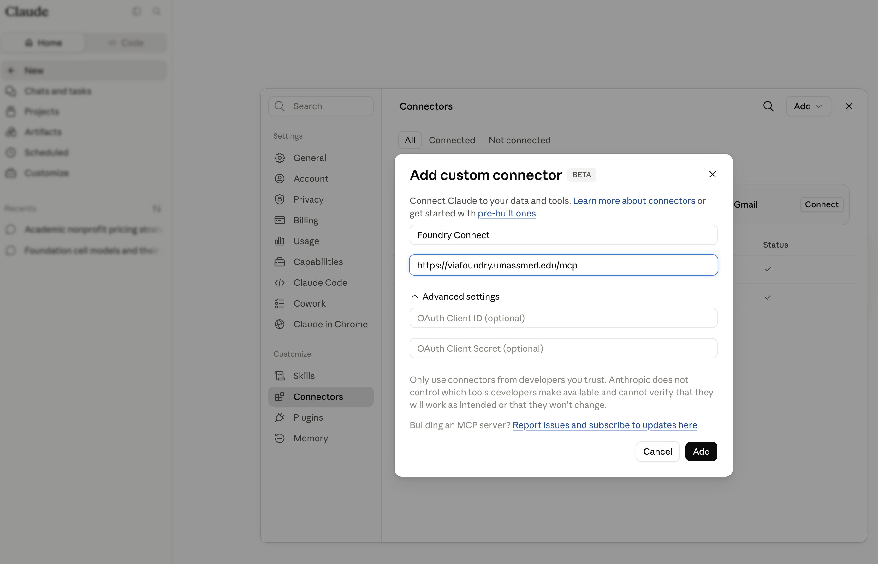Open the Academic nonprofit pricing recent chat
Viewport: 878px width, 564px height.
click(x=84, y=230)
